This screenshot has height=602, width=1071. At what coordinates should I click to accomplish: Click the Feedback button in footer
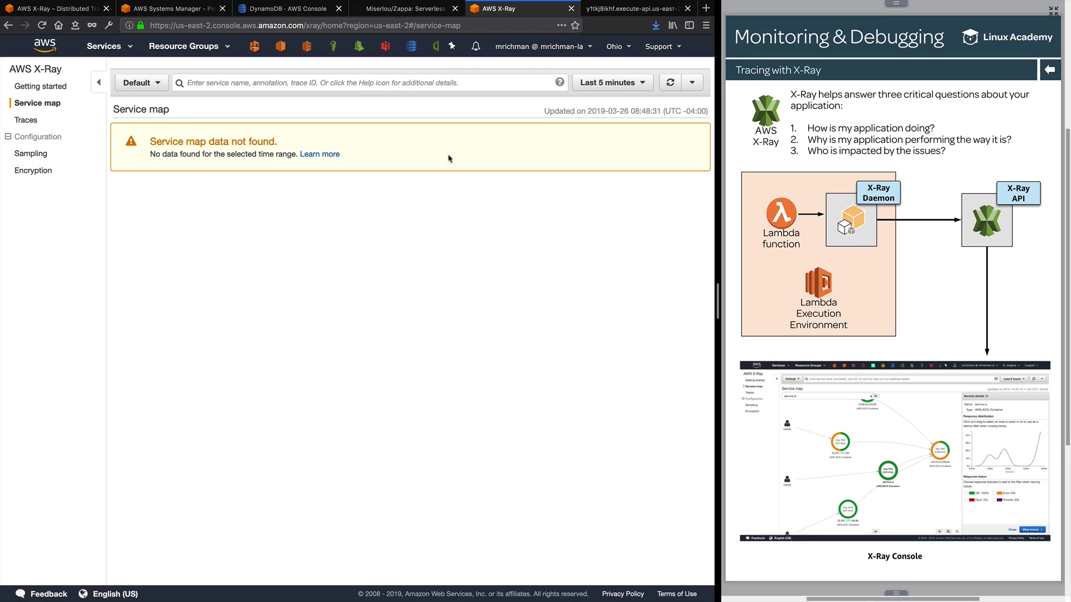pyautogui.click(x=42, y=594)
